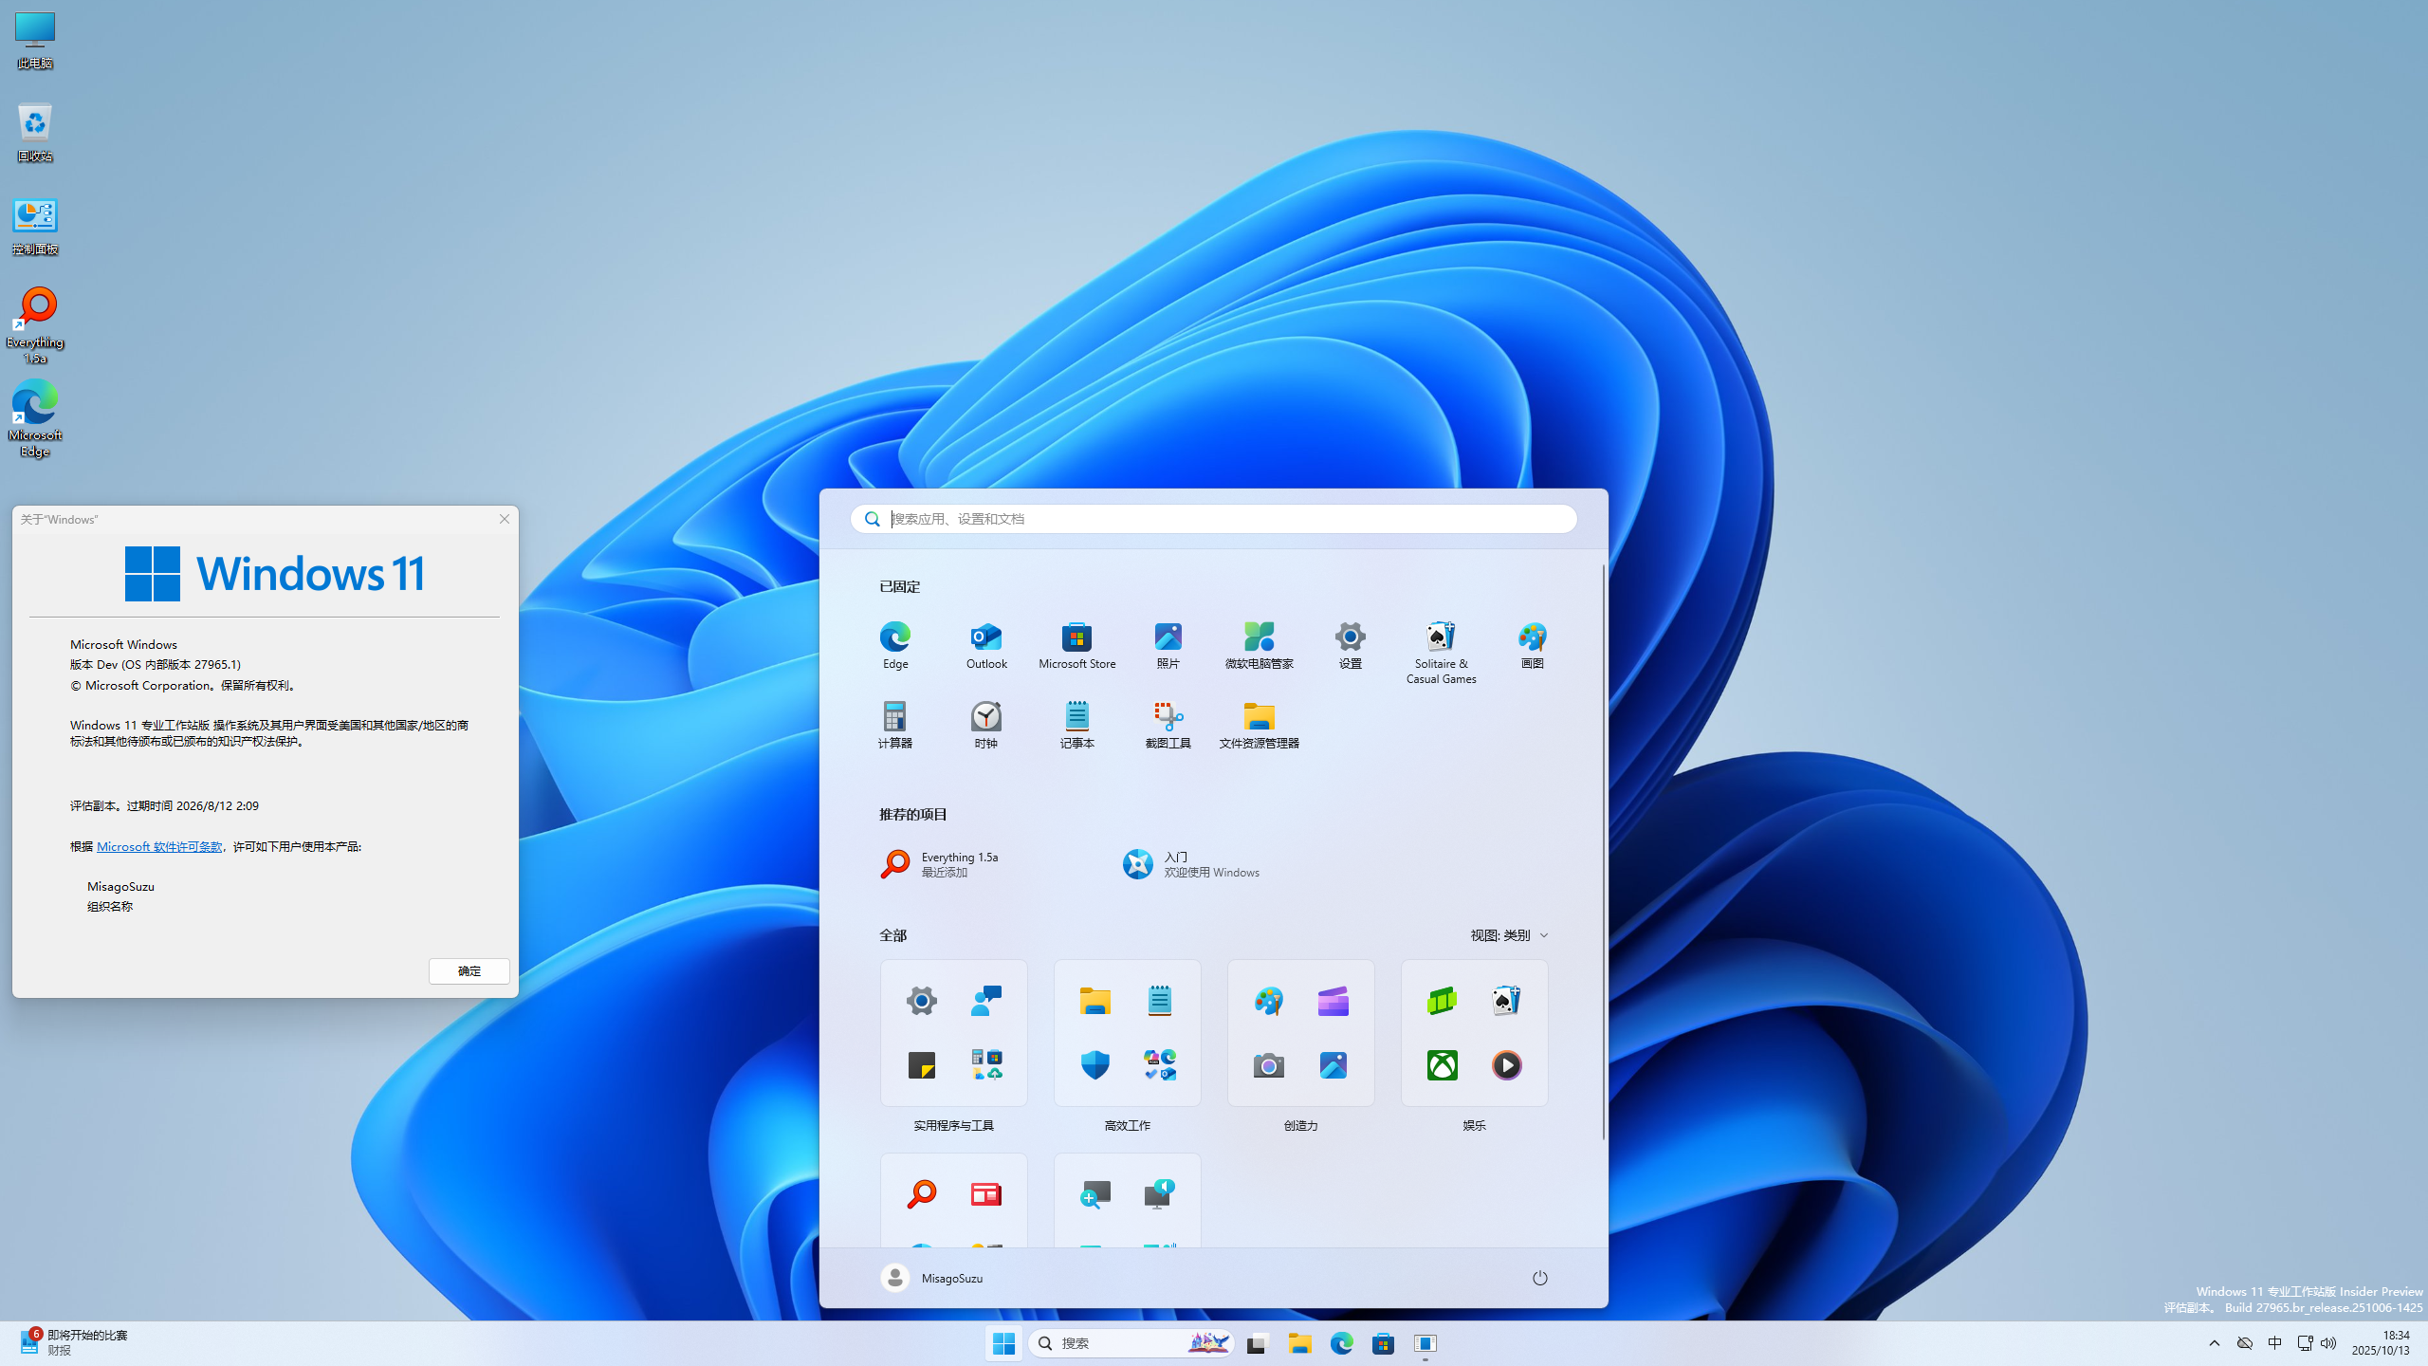The image size is (2428, 1366).
Task: Toggle the 中 input method indicator
Action: point(2275,1343)
